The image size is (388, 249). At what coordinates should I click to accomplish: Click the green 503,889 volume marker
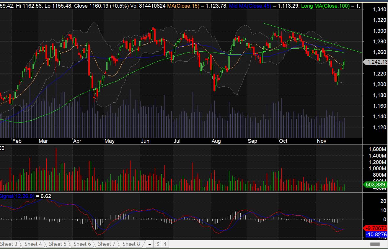(375, 185)
